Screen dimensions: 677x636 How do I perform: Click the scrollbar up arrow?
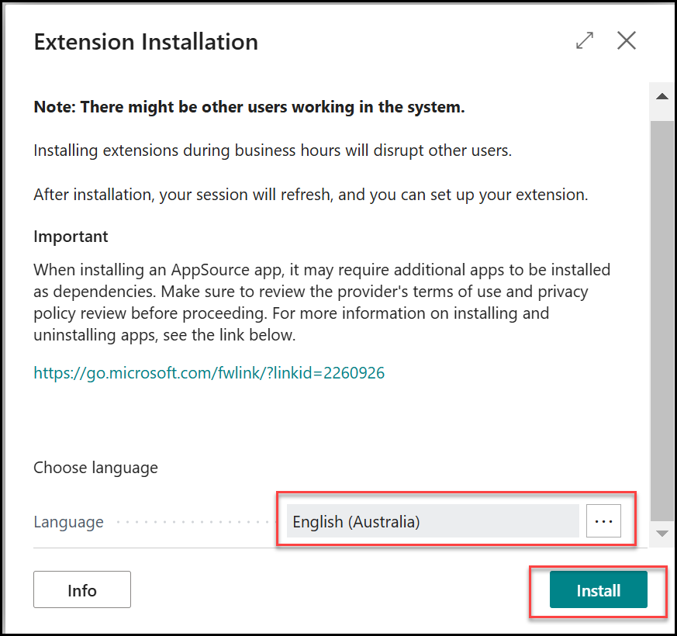(x=662, y=97)
